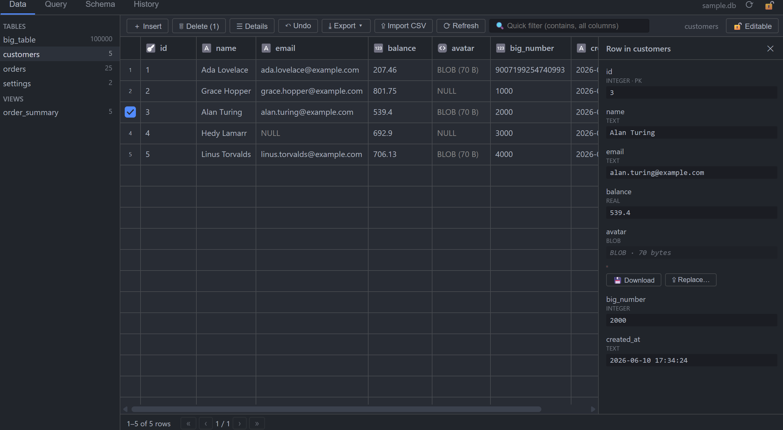Screen dimensions: 783x430
Task: Click the key icon in the id column header
Action: pos(151,48)
